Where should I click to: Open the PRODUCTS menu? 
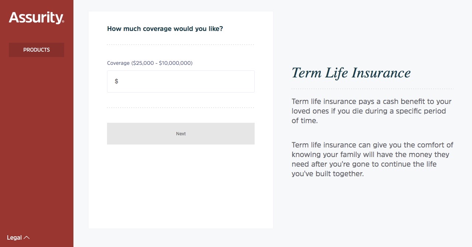[x=37, y=50]
